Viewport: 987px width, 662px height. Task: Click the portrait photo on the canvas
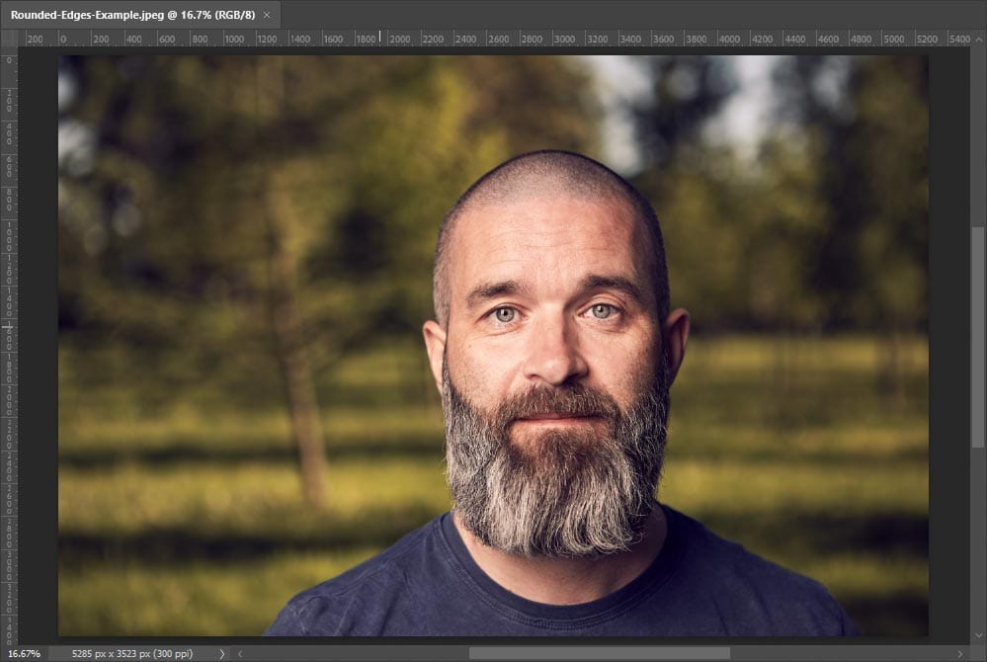click(493, 346)
